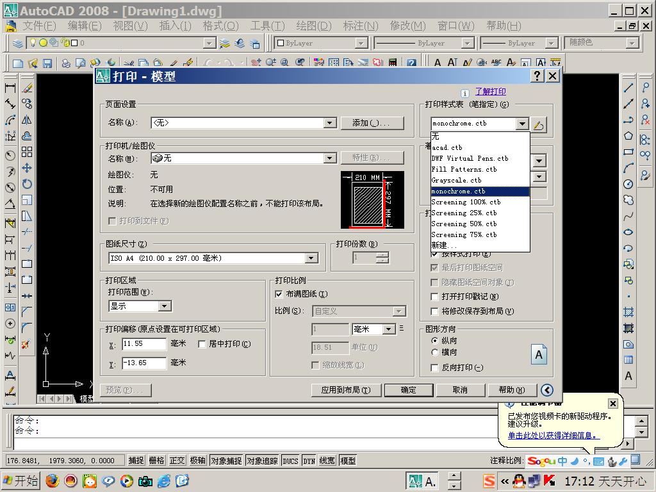Open the 单击此处以获得详细信息 balloon link
This screenshot has height=492, width=656.
click(x=553, y=435)
